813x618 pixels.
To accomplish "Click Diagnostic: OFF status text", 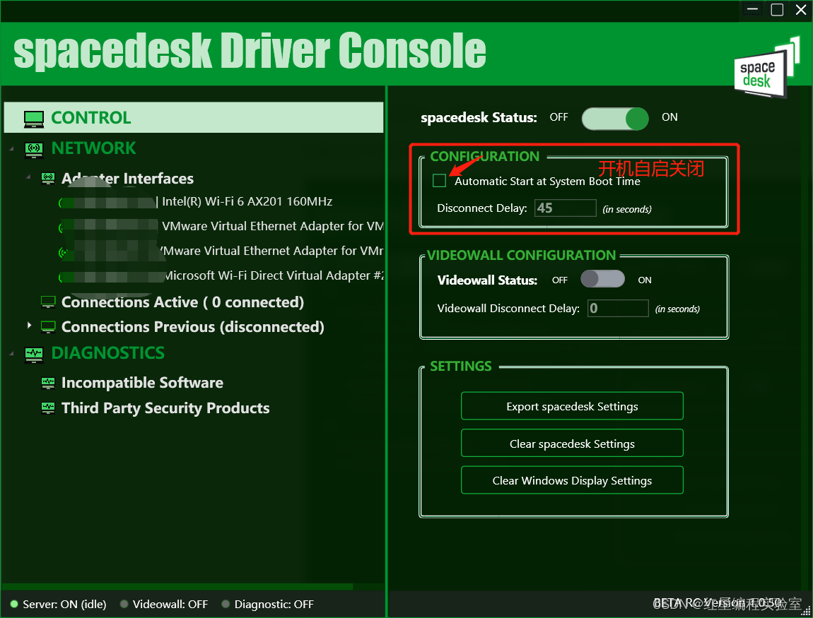I will 274,604.
